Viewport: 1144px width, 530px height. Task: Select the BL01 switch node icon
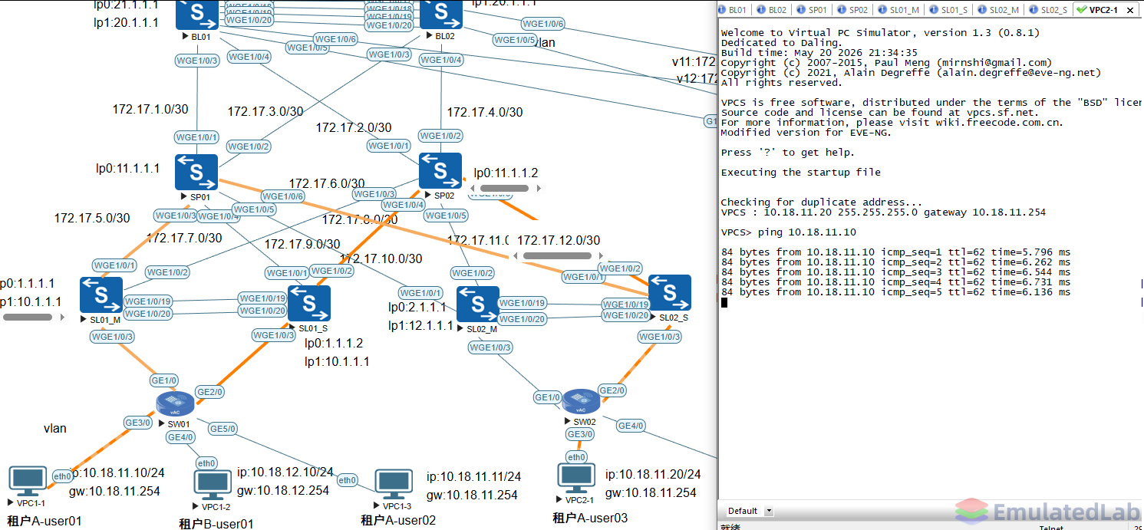pyautogui.click(x=198, y=14)
